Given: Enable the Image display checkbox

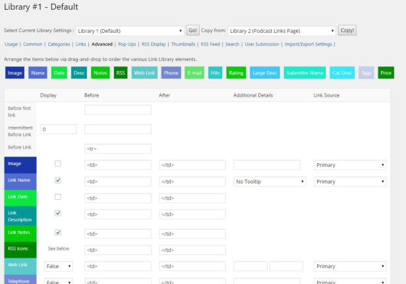Looking at the screenshot, I should [58, 164].
